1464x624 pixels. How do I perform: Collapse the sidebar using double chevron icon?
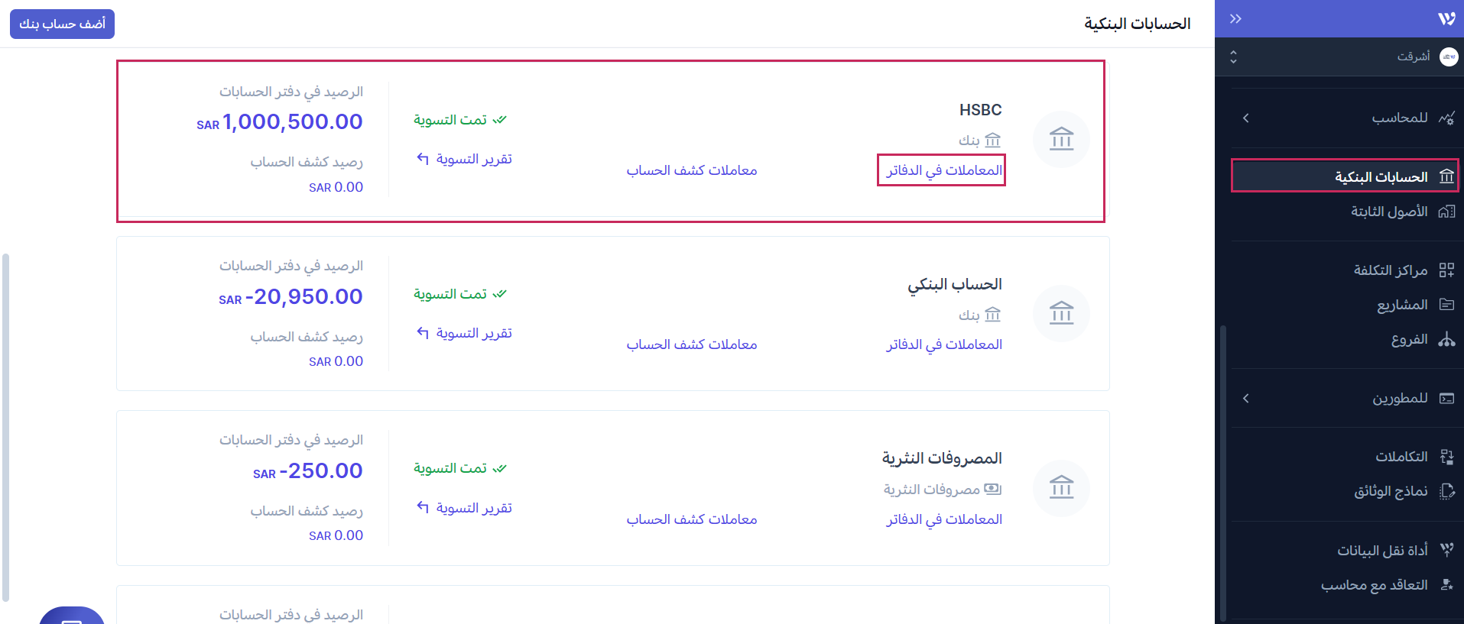(x=1235, y=18)
